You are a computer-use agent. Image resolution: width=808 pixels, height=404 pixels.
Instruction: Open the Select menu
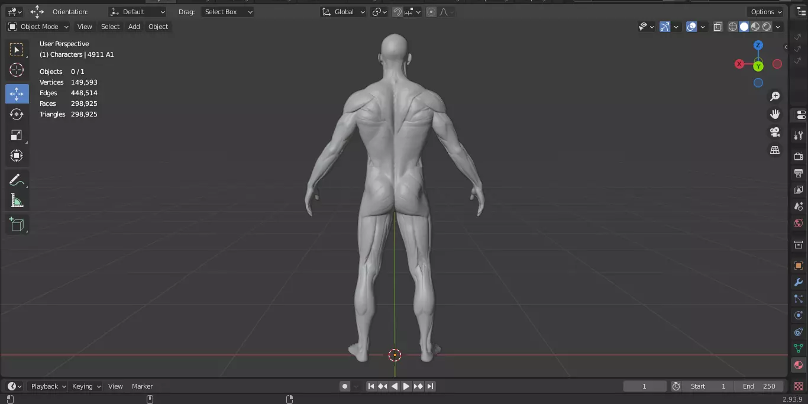(x=110, y=27)
